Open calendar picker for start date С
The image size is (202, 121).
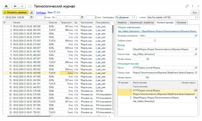(32, 18)
